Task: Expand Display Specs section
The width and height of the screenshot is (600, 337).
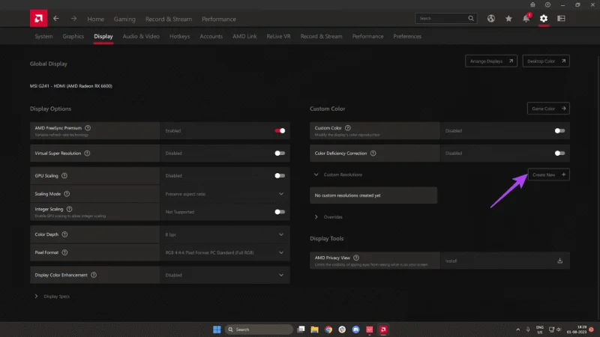Action: pos(36,296)
